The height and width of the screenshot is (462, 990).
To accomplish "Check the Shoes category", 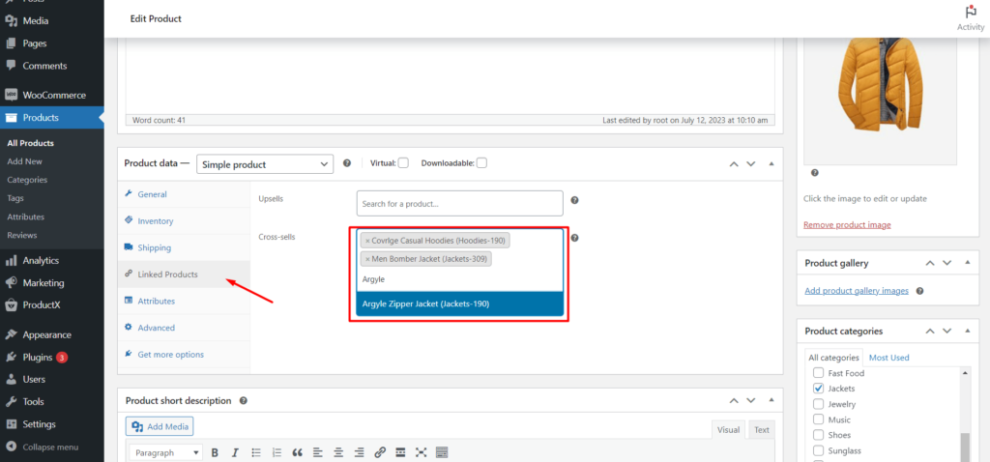I will [x=818, y=435].
